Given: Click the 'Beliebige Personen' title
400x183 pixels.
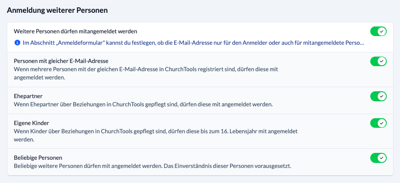Looking at the screenshot, I should (38, 158).
